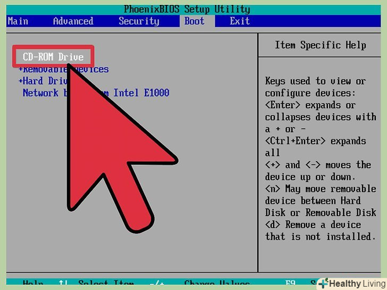Expand the Removable Devices entry
387x290 pixels.
click(64, 69)
